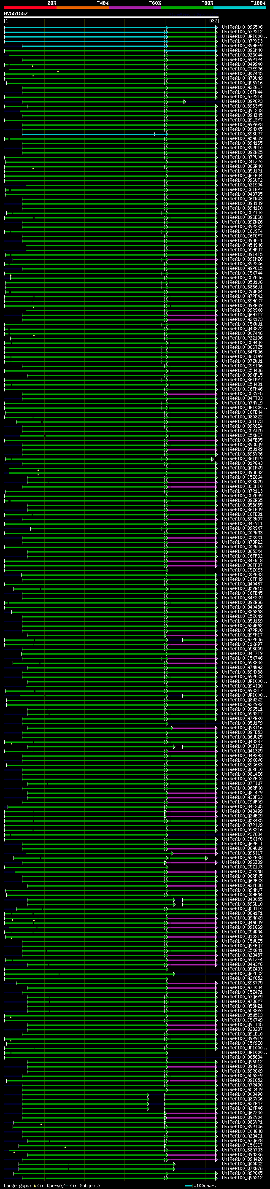Click label UniRef100_Q8W2X2
This screenshot has width=270, height=1189.
[x=242, y=700]
